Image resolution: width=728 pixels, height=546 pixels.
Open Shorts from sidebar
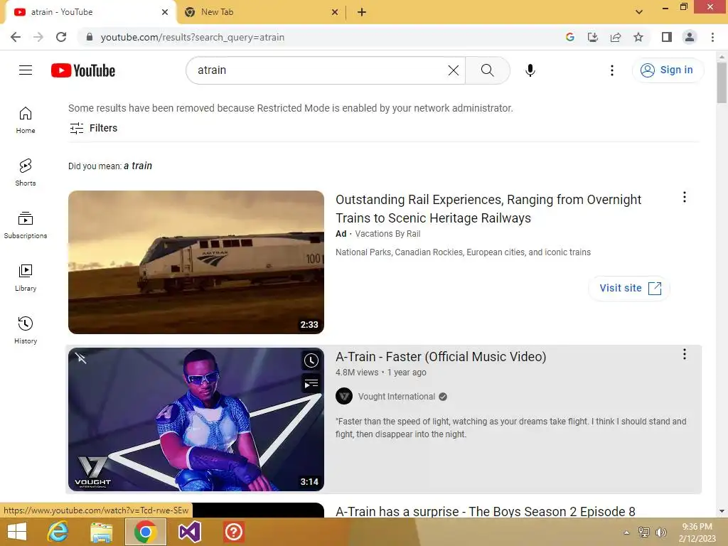(26, 172)
